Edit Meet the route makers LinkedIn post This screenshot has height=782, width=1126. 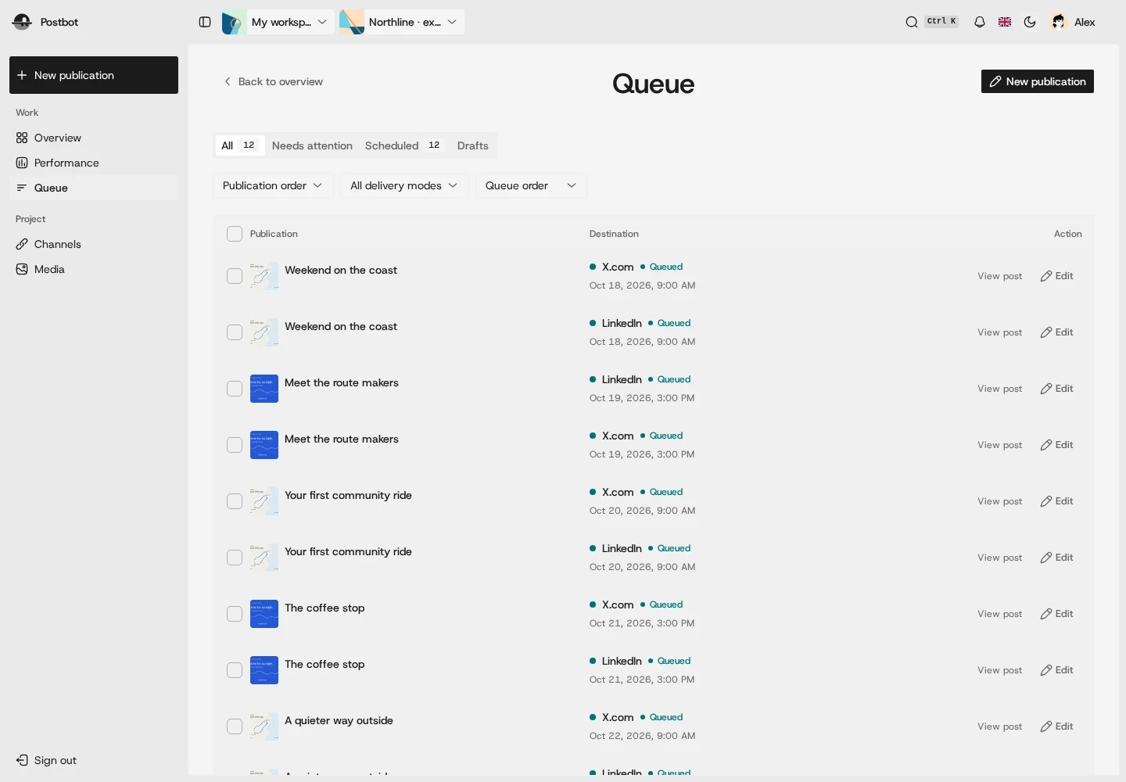(x=1056, y=389)
